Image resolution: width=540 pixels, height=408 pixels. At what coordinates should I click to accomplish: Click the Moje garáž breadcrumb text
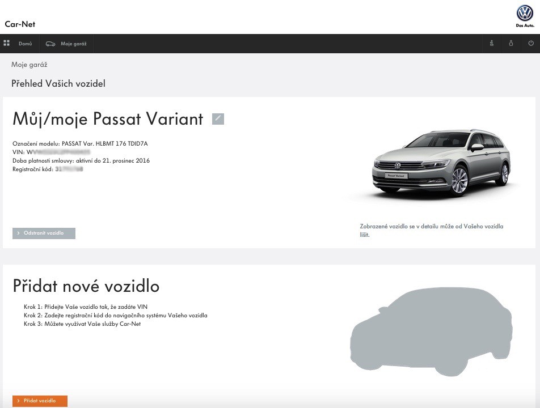(x=29, y=65)
